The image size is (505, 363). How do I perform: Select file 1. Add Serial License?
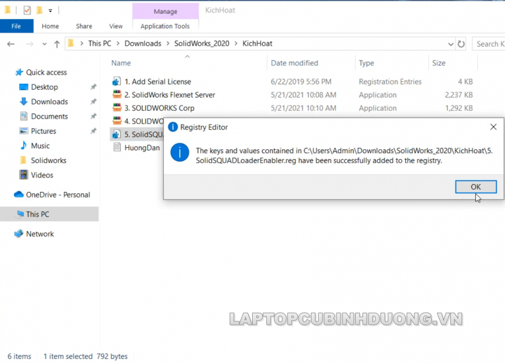(x=158, y=81)
